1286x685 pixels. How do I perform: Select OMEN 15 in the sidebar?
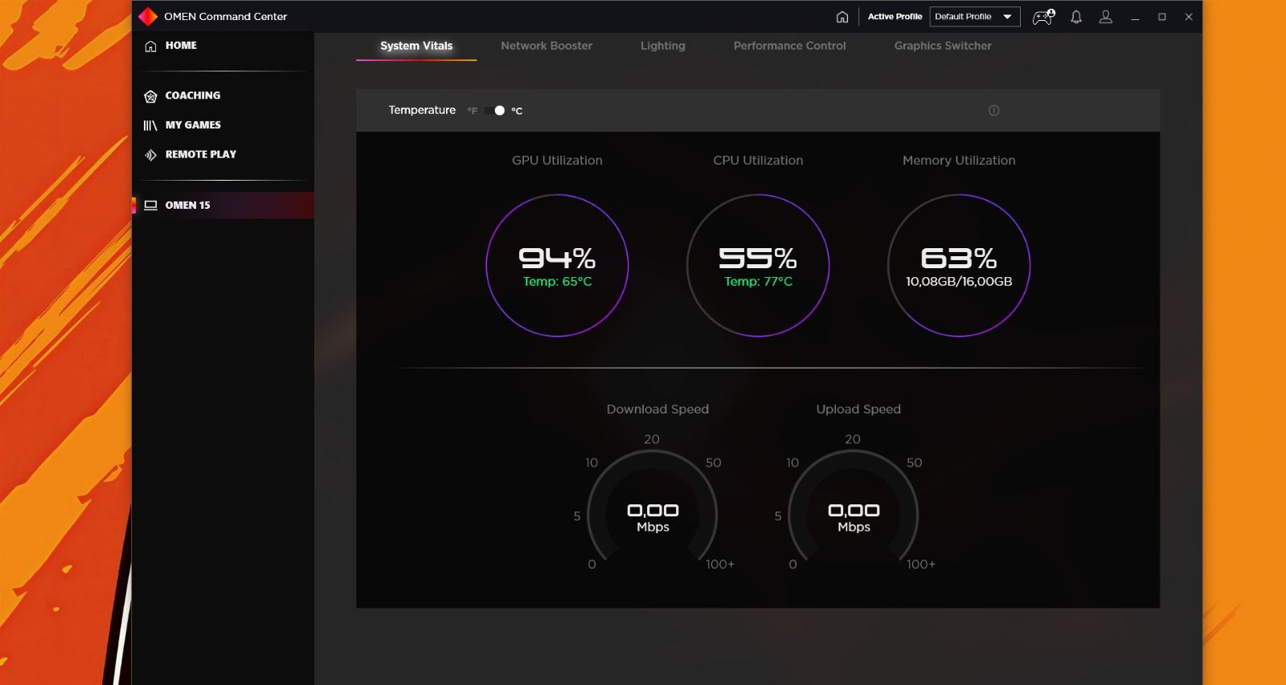pos(223,206)
